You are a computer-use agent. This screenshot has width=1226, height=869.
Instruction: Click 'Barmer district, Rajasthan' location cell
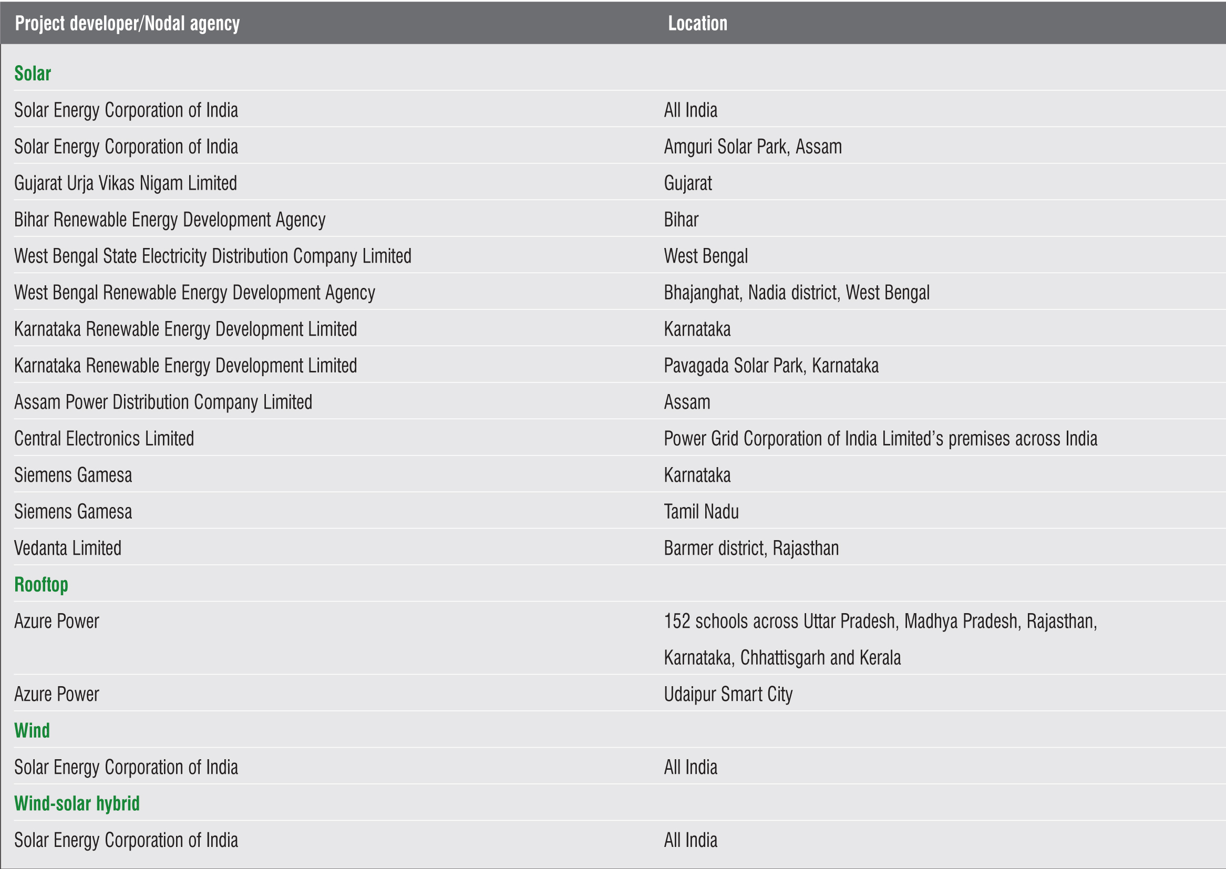751,548
